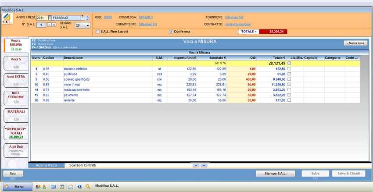Viewport: 373px width, 192px height.
Task: Open the month selector showing FEBBRAIO
Action: [x=82, y=18]
